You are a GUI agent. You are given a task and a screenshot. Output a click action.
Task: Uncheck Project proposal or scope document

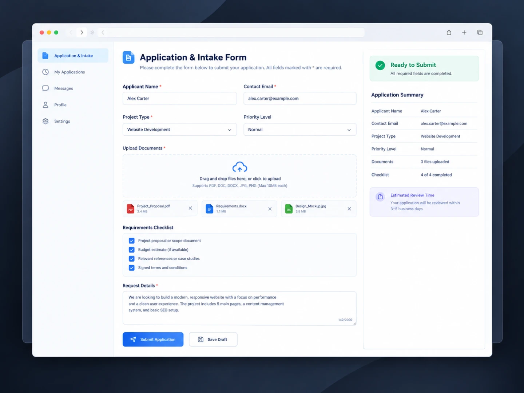click(132, 241)
